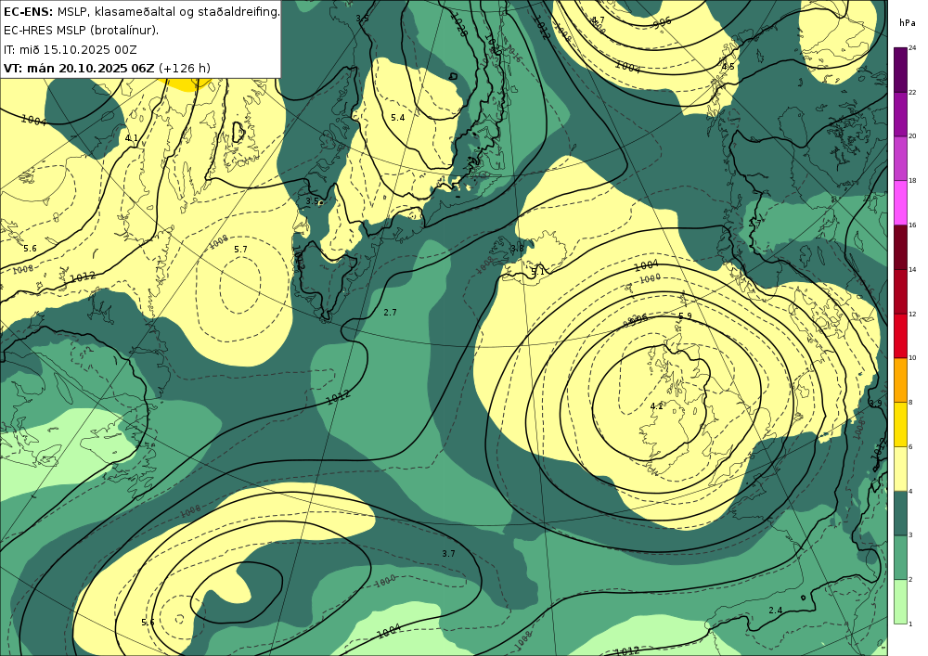Screen dimensions: 928x656
Task: Pick the light green 1–2 hPa colorbar segment
Action: click(900, 601)
